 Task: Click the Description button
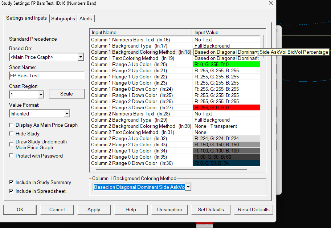tap(169, 209)
